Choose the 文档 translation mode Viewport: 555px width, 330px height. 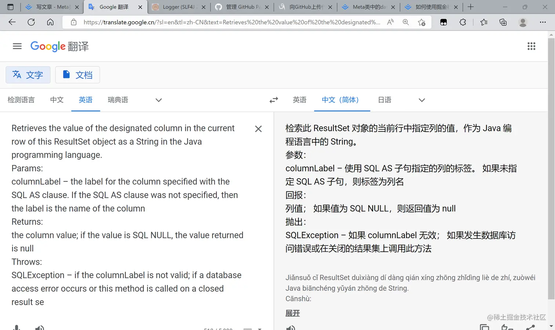click(x=77, y=75)
